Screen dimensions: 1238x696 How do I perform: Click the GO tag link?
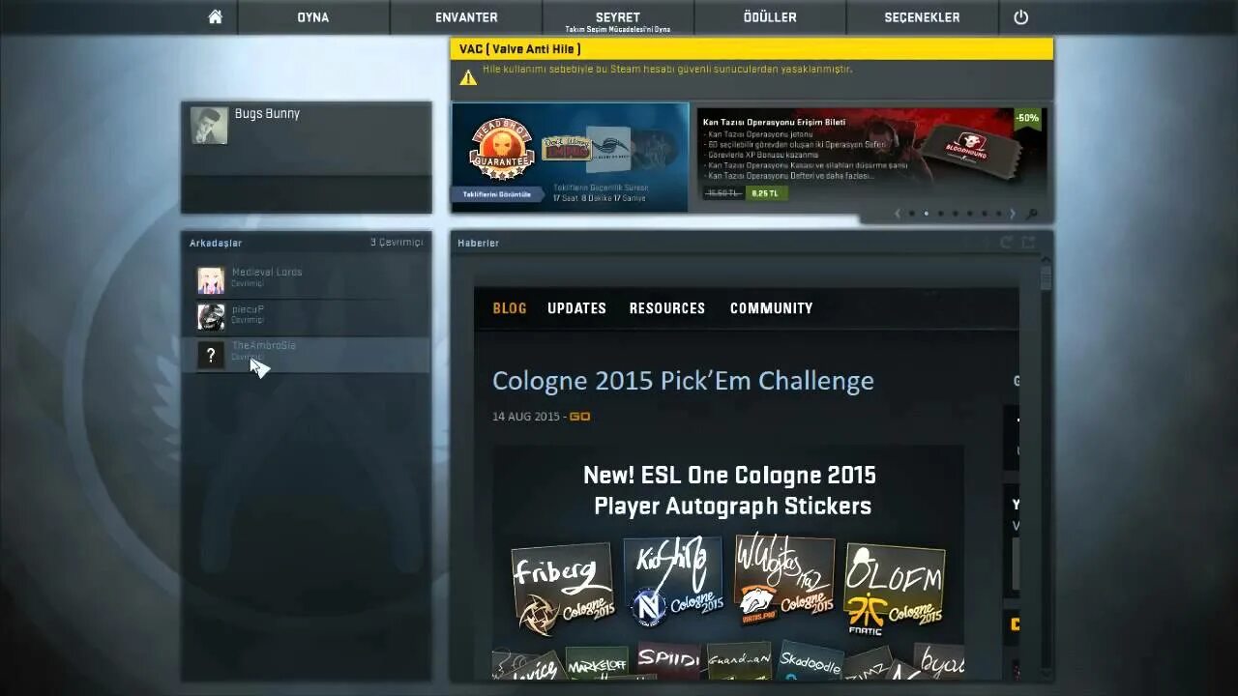[x=579, y=417]
